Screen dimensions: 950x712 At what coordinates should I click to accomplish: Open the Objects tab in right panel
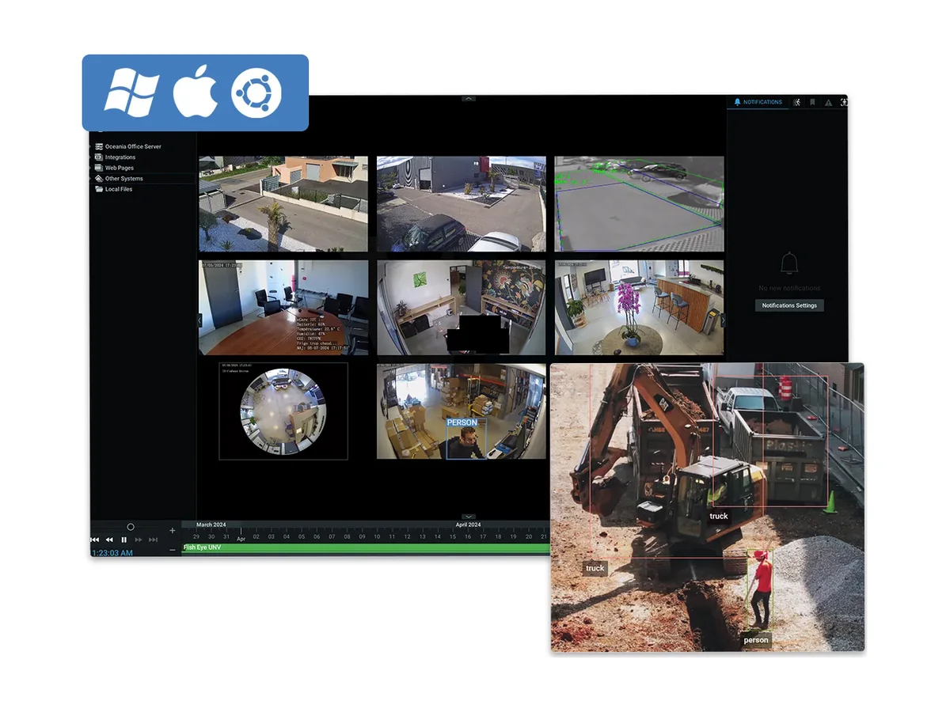[x=844, y=102]
